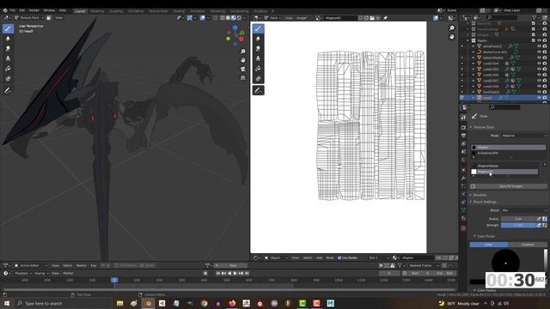Toggle render camera icon for cone0.005
The width and height of the screenshot is (550, 309).
pos(545,69)
